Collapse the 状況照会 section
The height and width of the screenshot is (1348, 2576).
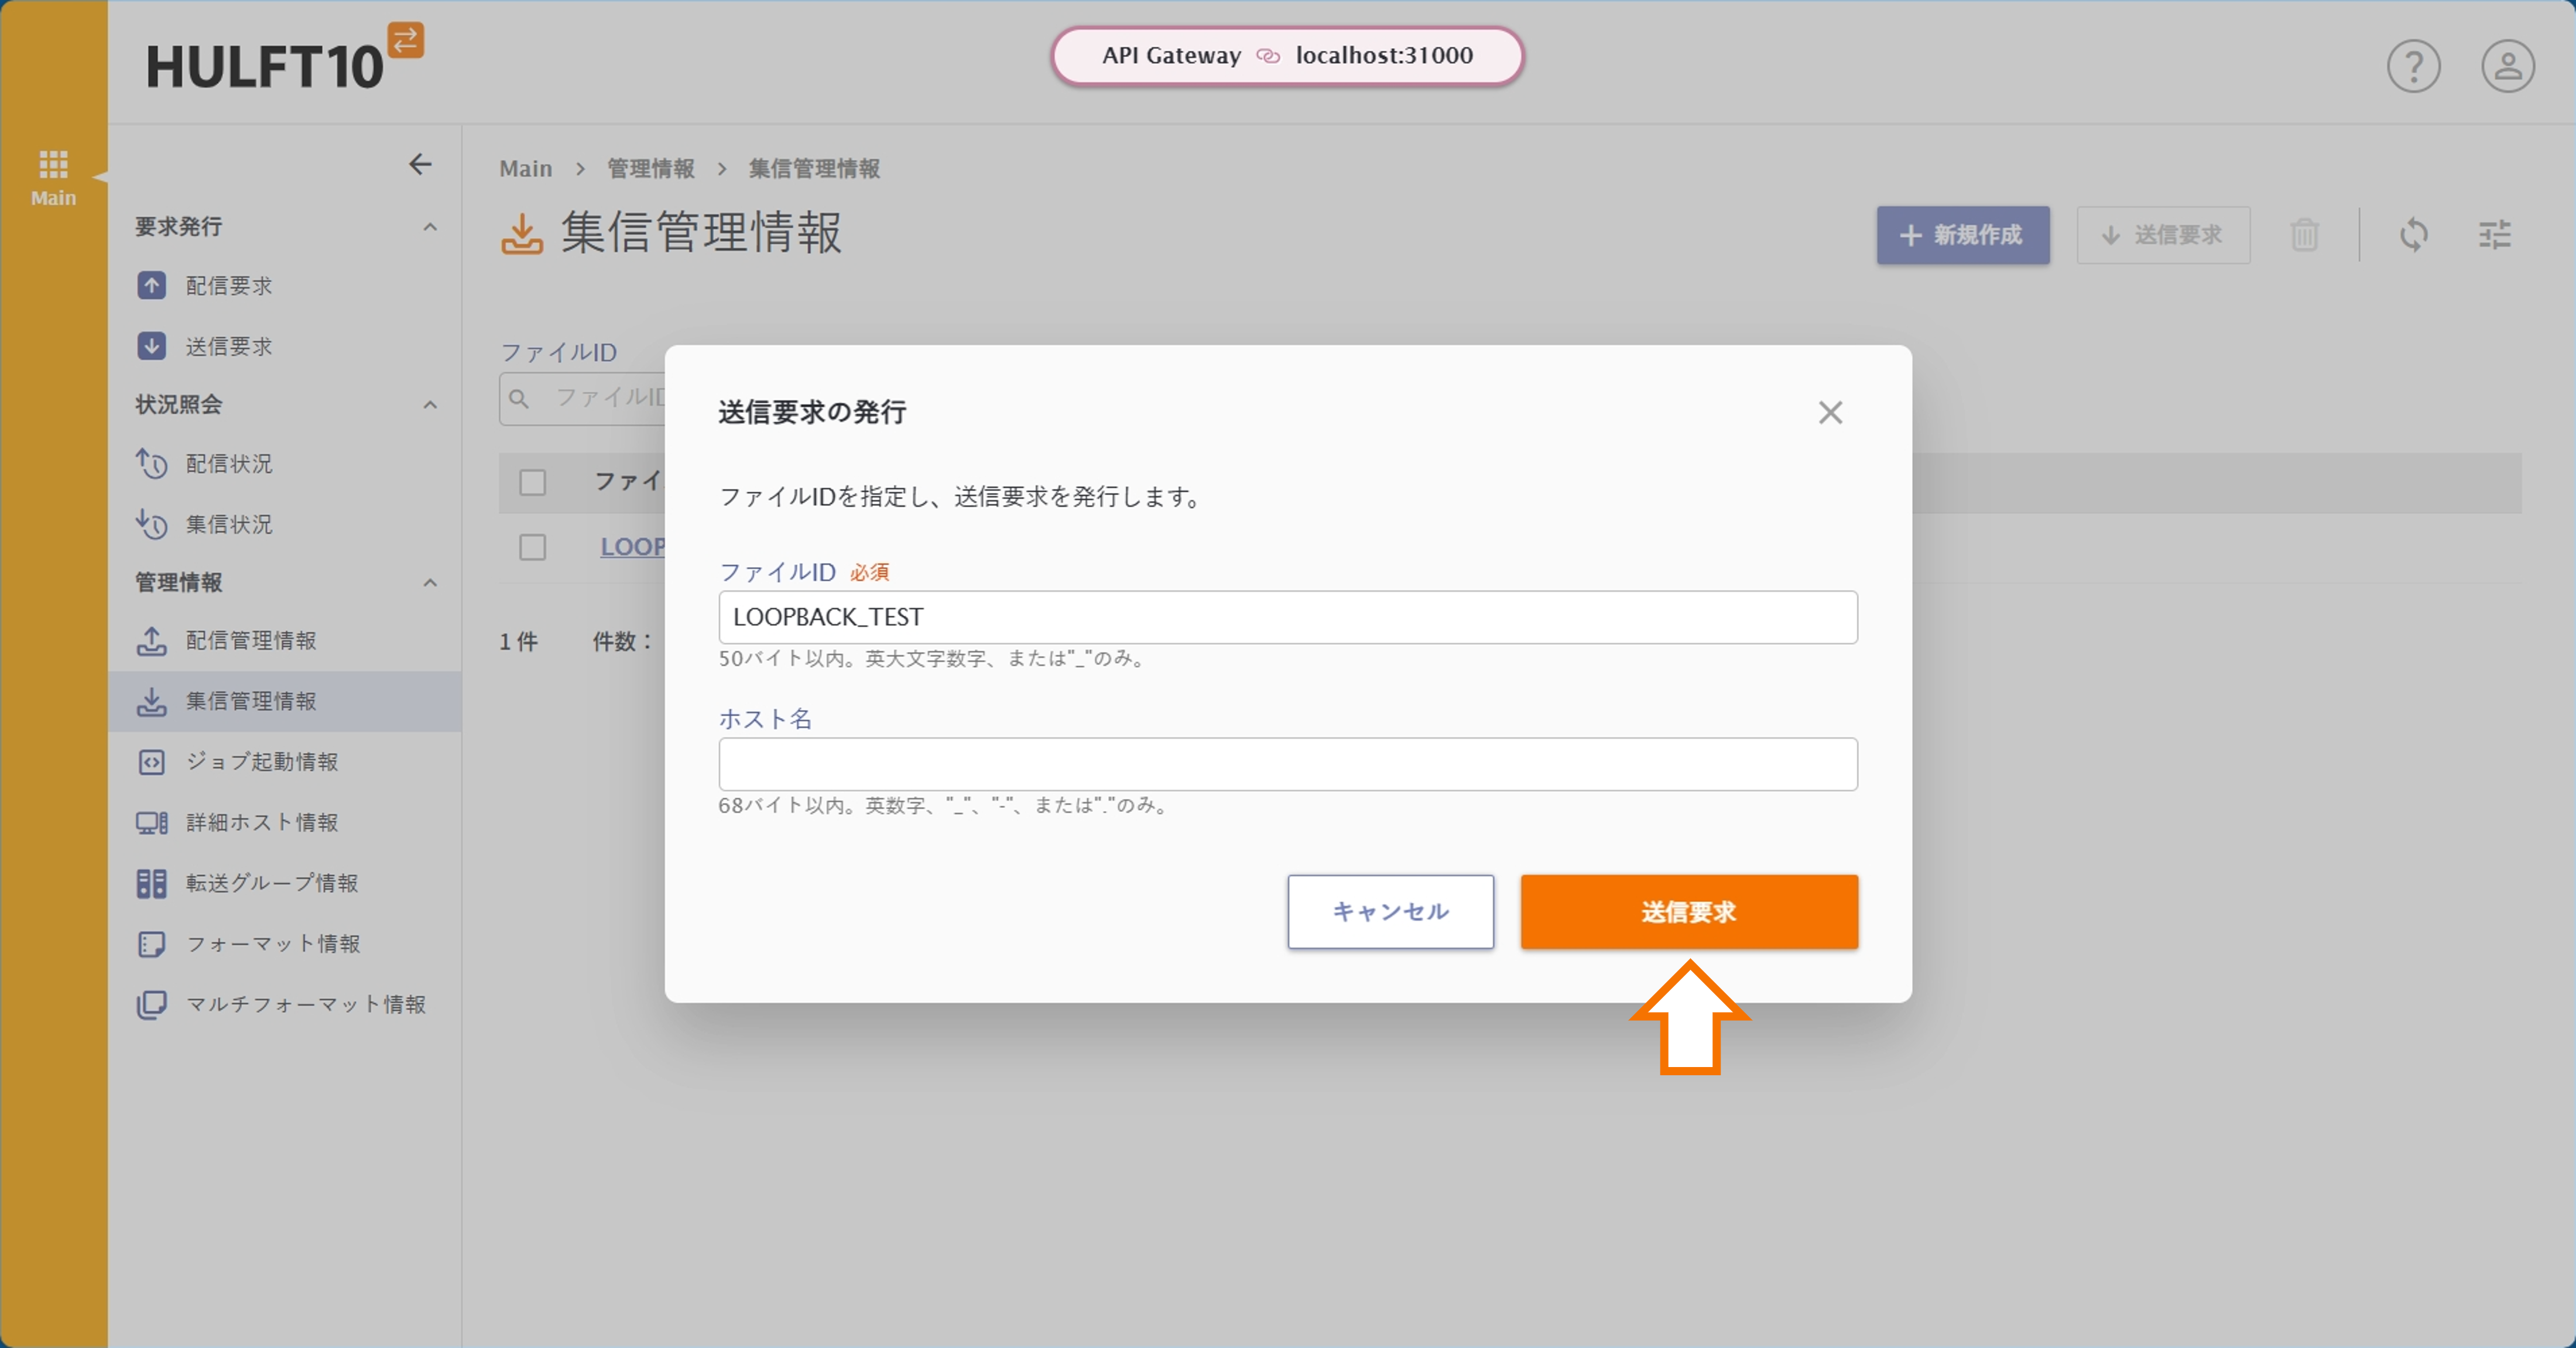429,405
